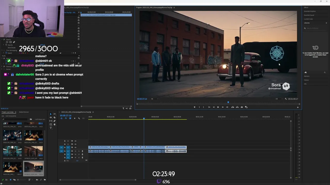
Task: Open the Program monitor panel menu
Action: coord(174,7)
